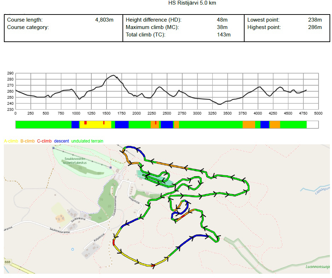Select the C-climb legend label
The image size is (332, 278).
(44, 141)
